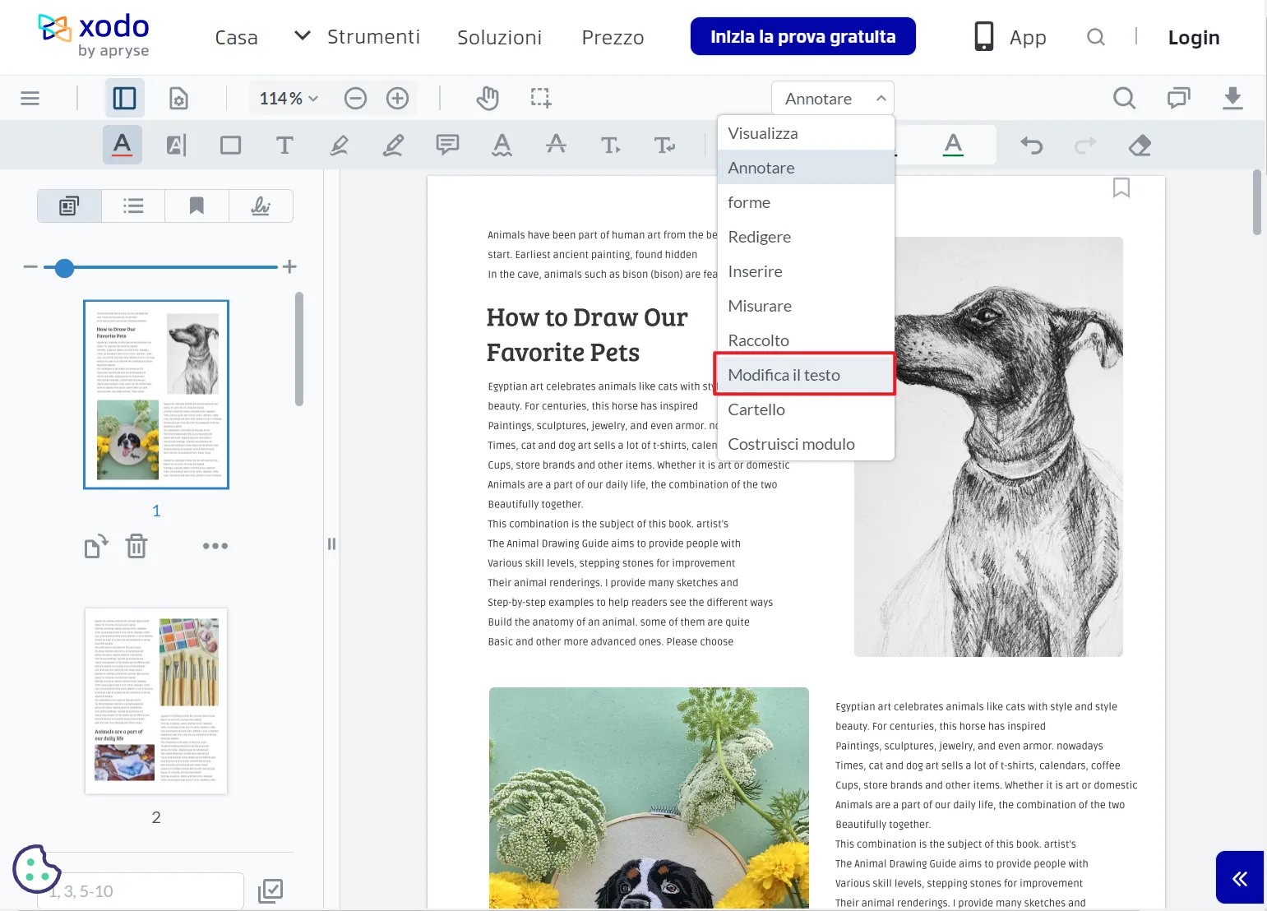Choose Redigere in the dropdown menu
Viewport: 1267px width, 911px height.
tap(806, 237)
